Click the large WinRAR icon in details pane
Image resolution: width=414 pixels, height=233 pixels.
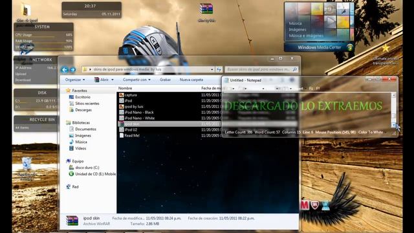tap(72, 221)
